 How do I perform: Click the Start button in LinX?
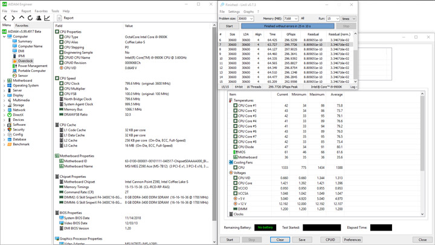[x=229, y=26]
